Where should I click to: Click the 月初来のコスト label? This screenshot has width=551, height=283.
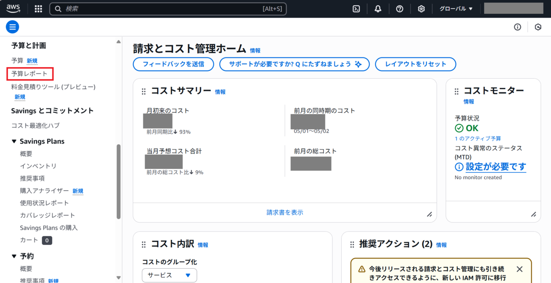(x=168, y=111)
